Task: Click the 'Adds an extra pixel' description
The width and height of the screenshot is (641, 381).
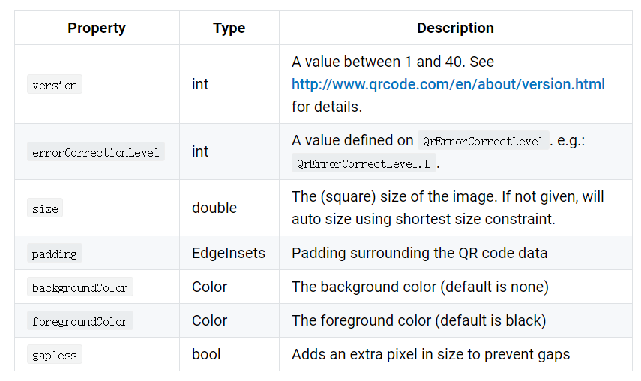Action: click(x=431, y=355)
